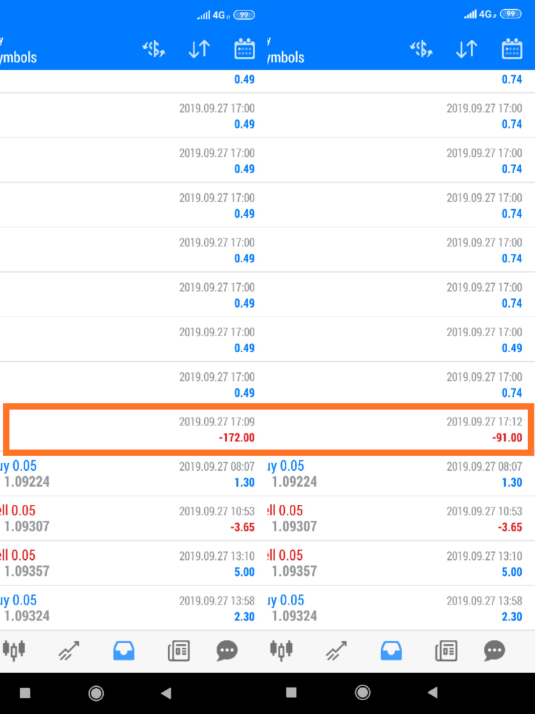Open News page icon on the -172.00 screen
535x714 pixels.
point(179,651)
